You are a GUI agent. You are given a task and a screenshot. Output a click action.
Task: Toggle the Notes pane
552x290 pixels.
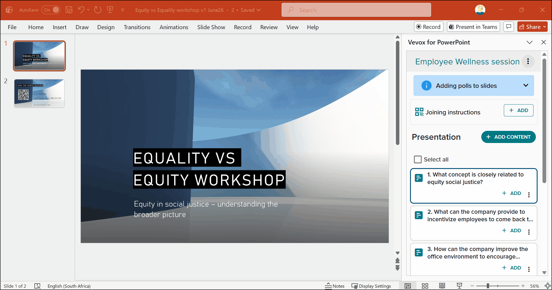coord(335,286)
